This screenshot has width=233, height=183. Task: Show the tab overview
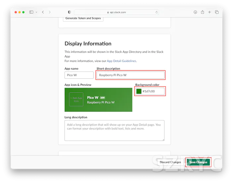(217, 12)
